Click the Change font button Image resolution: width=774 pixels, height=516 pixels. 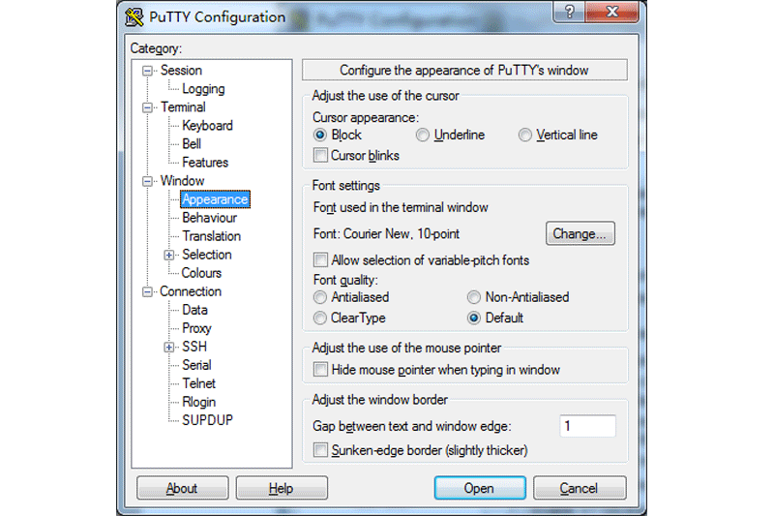click(x=580, y=233)
